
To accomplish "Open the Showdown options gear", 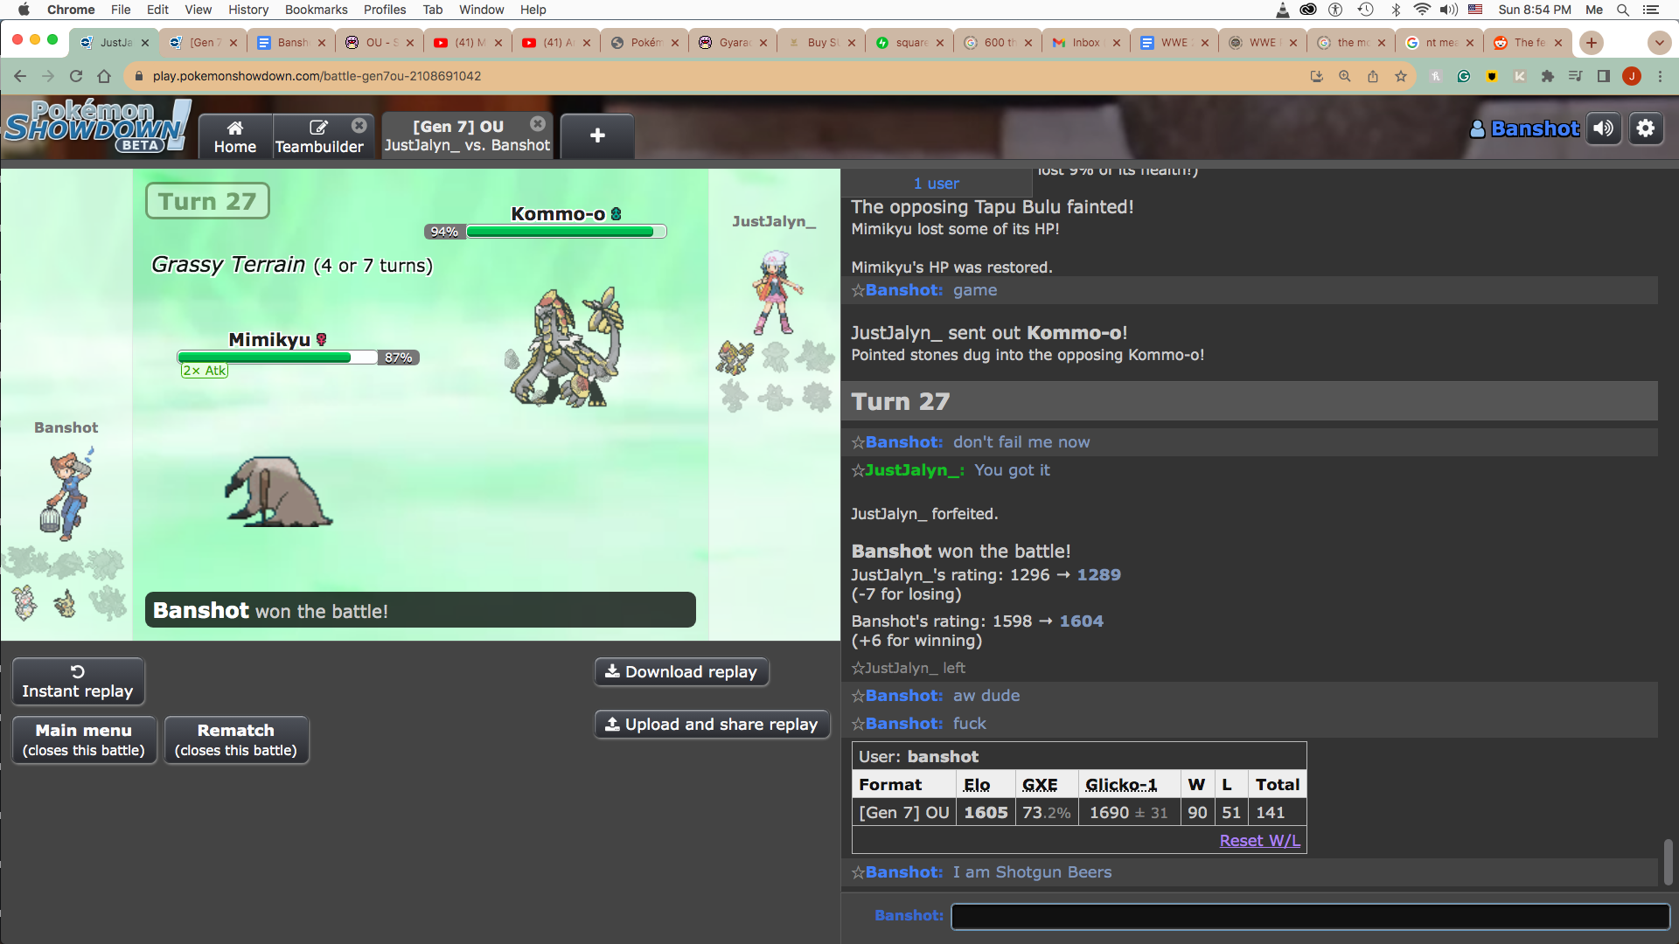I will tap(1645, 128).
